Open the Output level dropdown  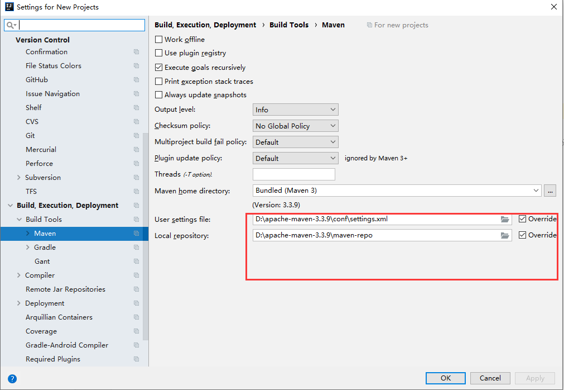pos(295,110)
